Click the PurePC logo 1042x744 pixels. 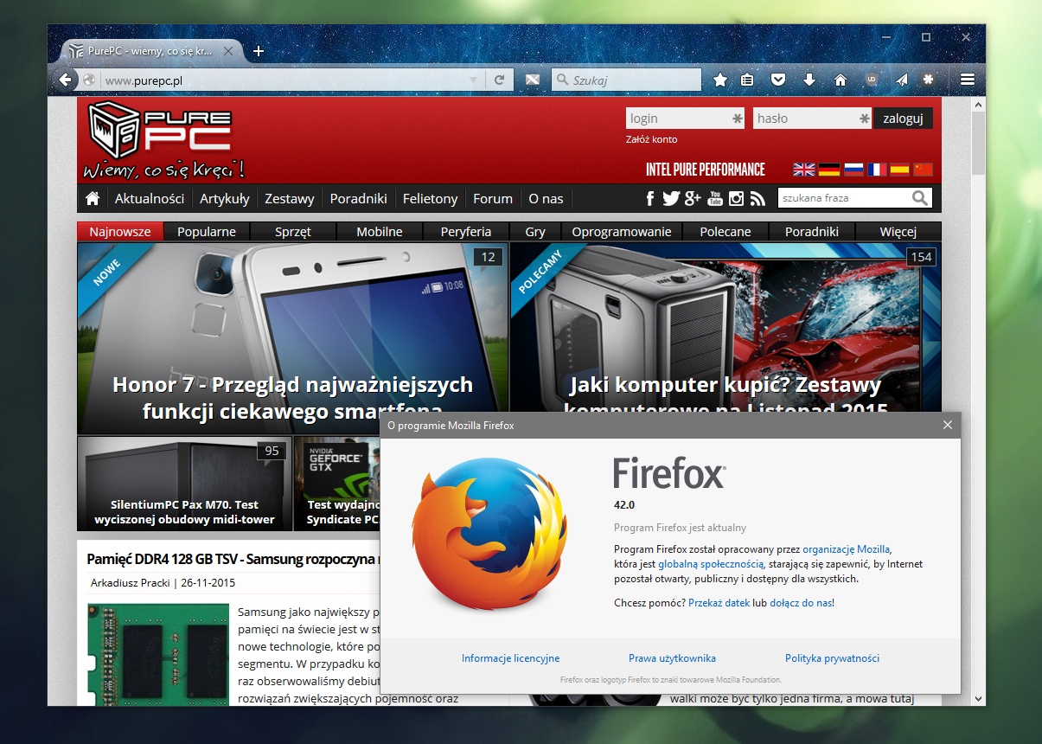163,138
